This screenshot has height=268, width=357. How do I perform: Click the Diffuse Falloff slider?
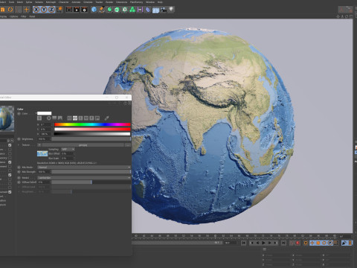coord(91,182)
